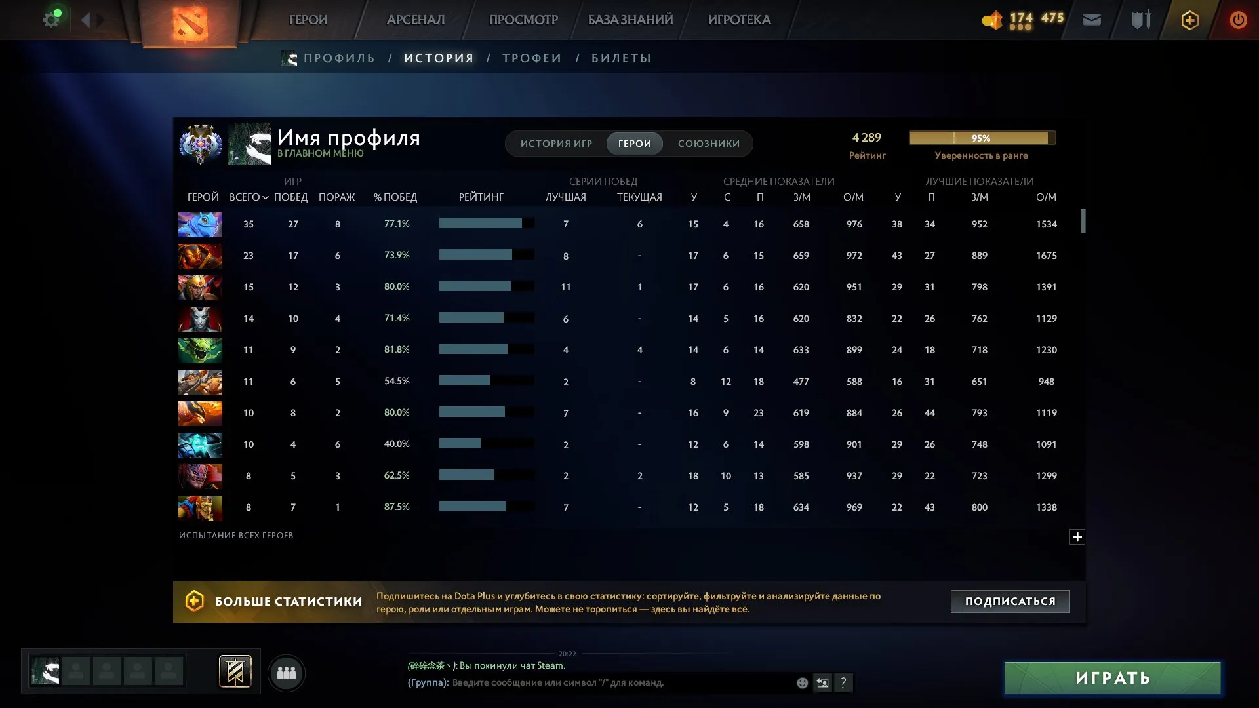Open the emoticon smiley in chat
This screenshot has width=1259, height=708.
[802, 683]
